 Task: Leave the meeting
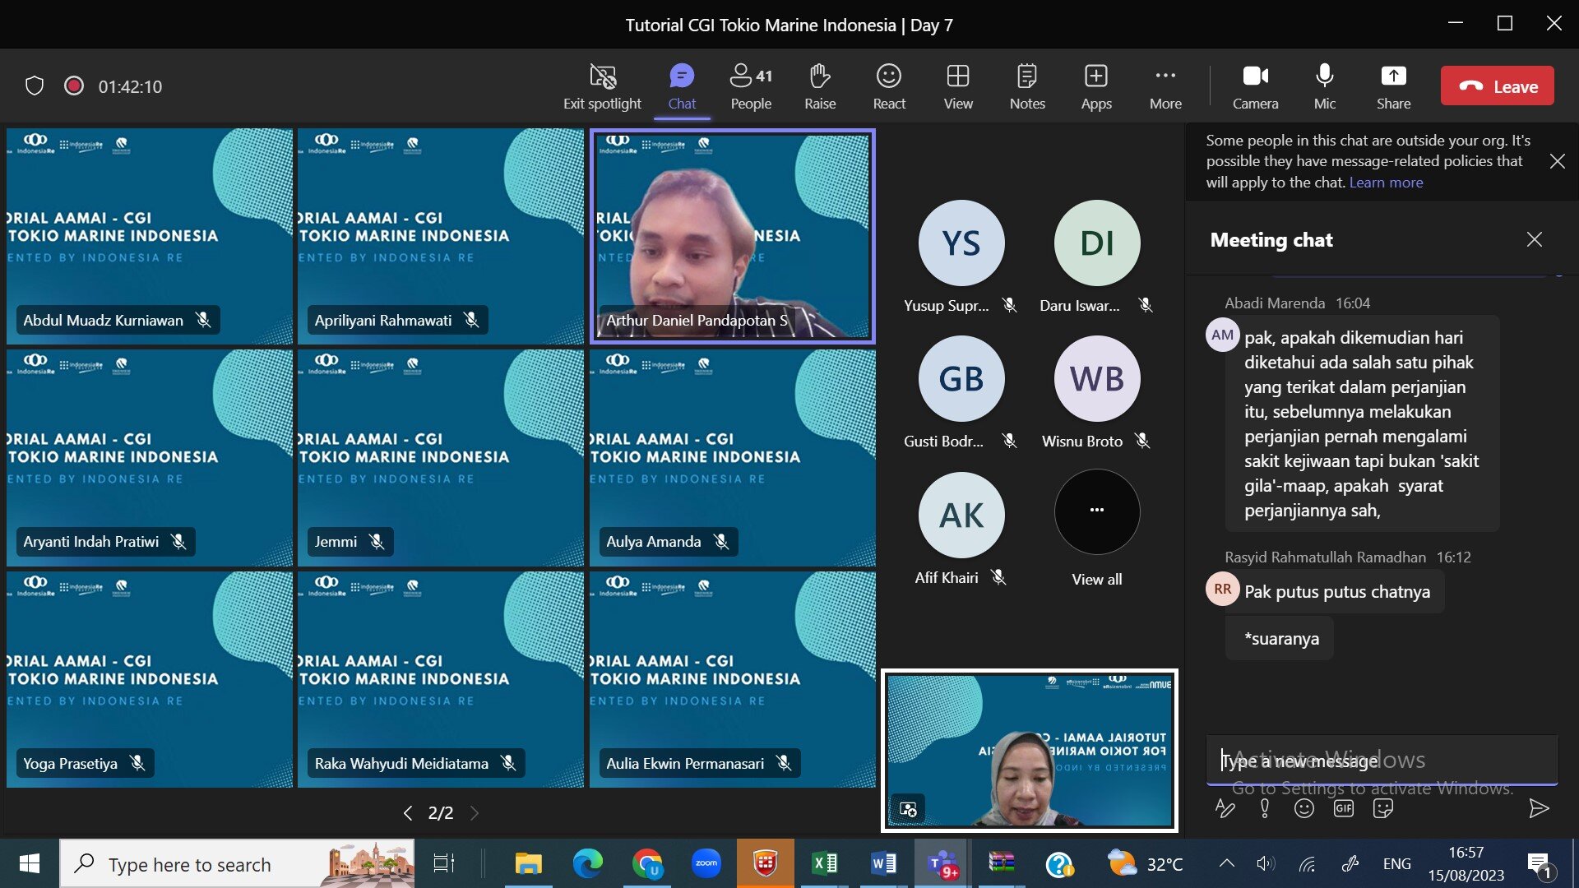1498,86
